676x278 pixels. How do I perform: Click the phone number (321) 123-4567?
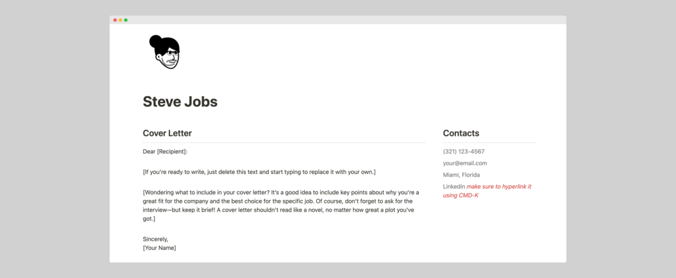click(x=463, y=152)
